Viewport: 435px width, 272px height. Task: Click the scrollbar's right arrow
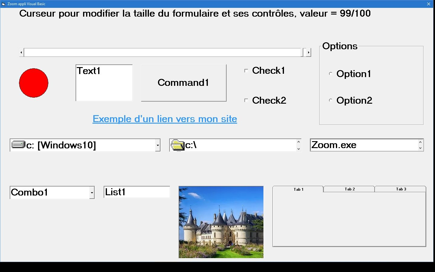[308, 53]
